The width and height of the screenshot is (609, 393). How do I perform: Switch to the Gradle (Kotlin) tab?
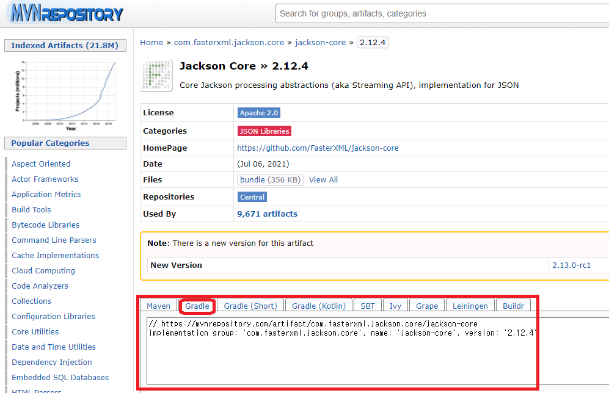(319, 306)
